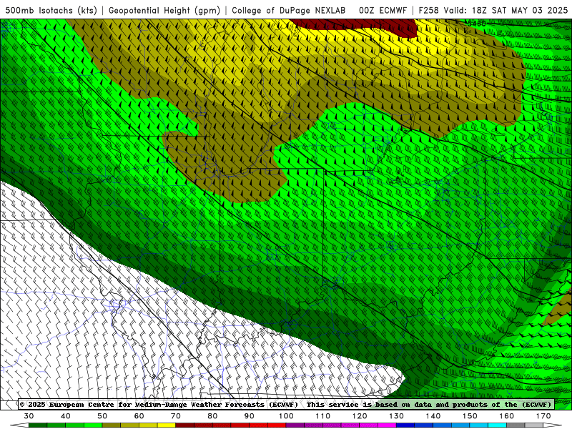
Task: Select the cyan 155–160 kt legend swatch
Action: (498, 425)
